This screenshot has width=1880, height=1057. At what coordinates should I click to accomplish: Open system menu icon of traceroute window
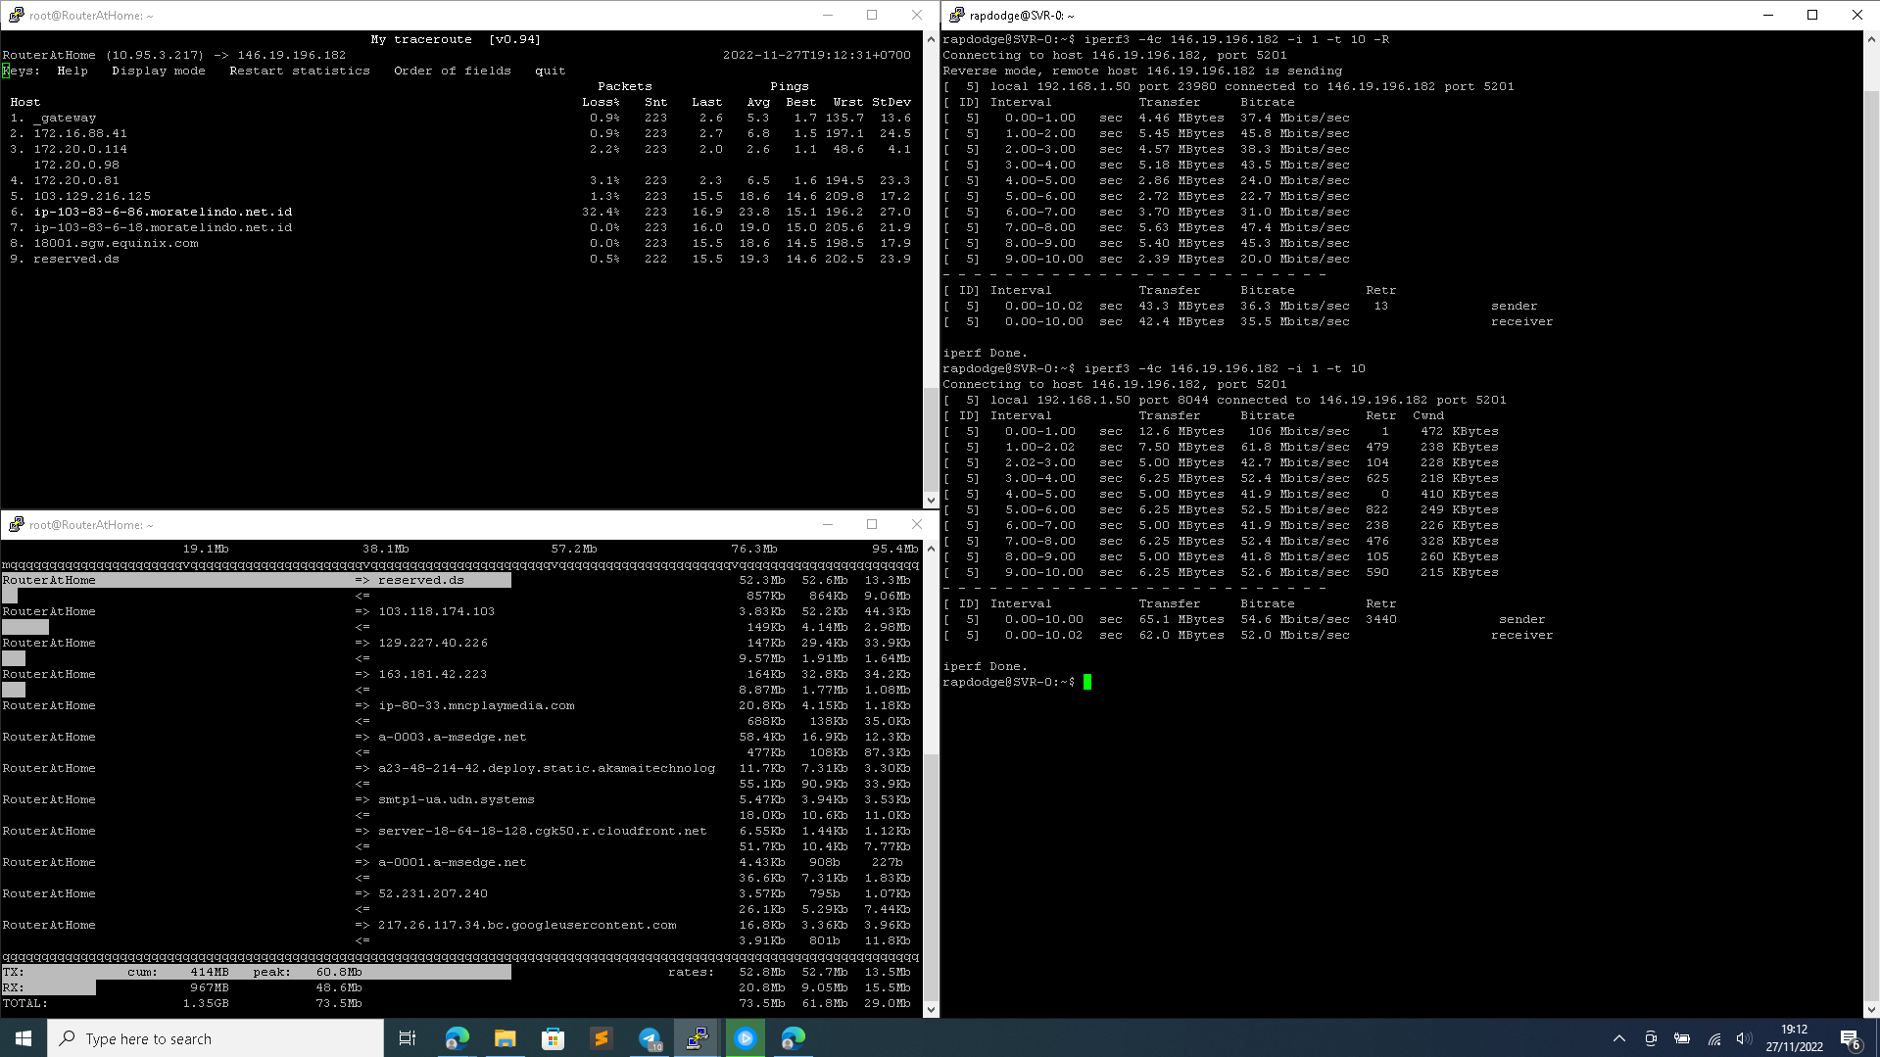point(16,15)
